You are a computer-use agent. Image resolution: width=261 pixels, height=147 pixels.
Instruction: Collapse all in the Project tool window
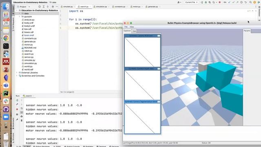[x=48, y=7]
